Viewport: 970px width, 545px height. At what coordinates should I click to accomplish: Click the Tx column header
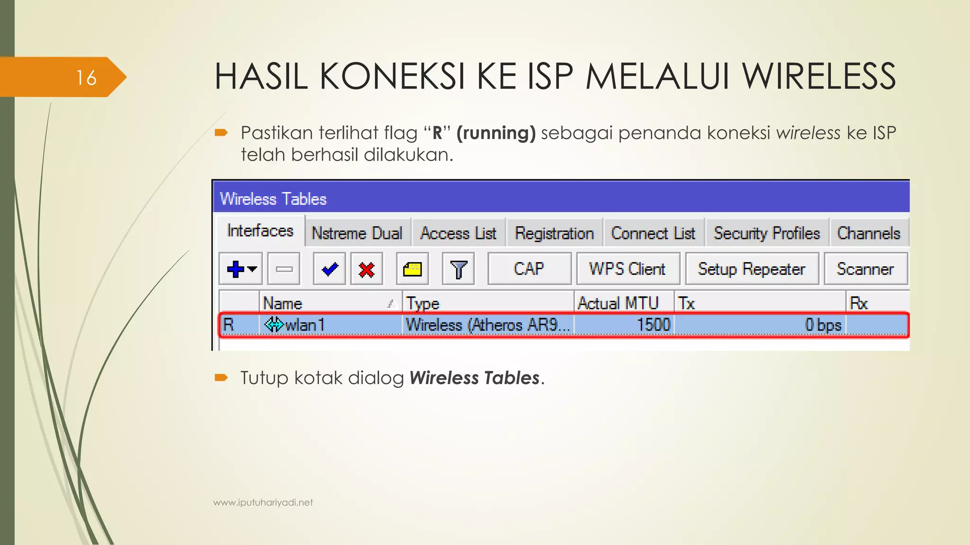point(760,303)
